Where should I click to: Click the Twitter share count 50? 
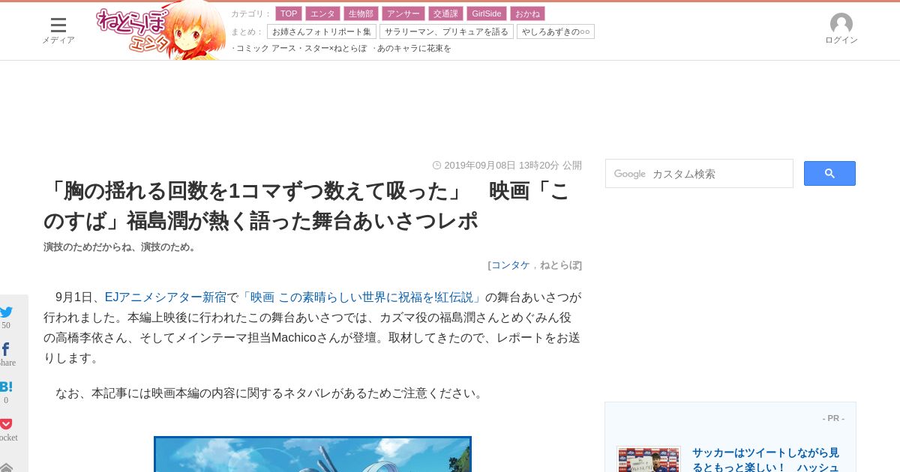click(x=6, y=325)
